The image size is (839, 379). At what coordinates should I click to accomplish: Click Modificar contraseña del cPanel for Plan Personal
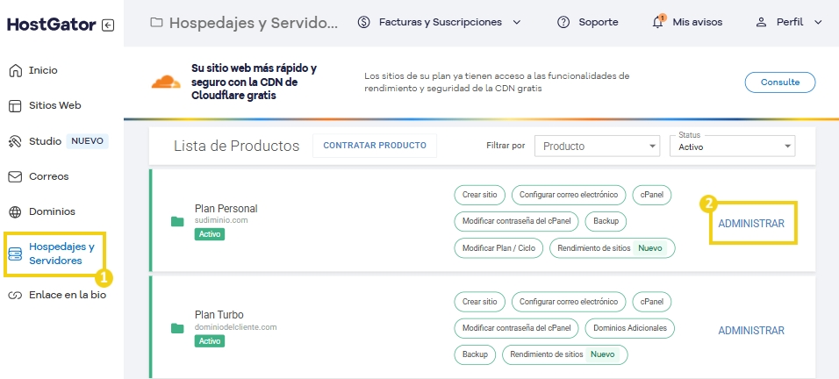click(516, 221)
